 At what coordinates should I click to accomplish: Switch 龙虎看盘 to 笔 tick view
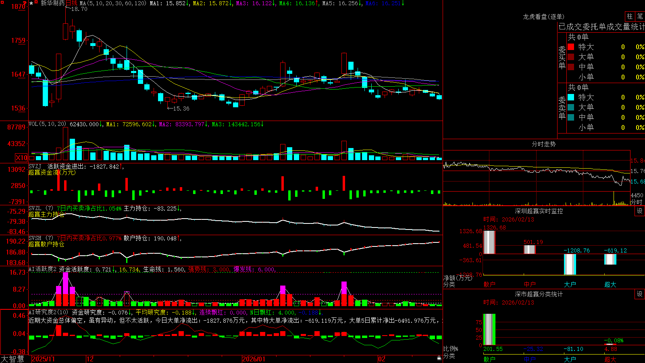click(640, 16)
